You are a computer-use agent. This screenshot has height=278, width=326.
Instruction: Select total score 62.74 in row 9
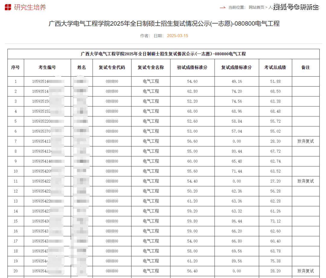tap(275, 161)
